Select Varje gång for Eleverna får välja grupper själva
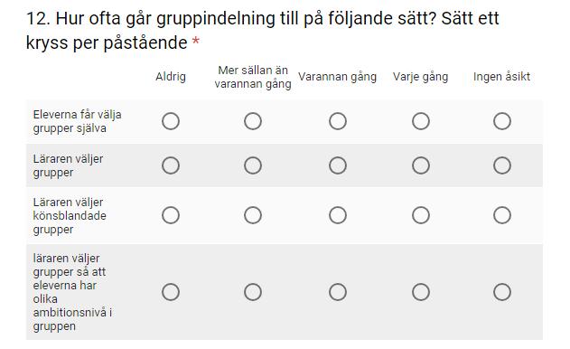 [421, 121]
